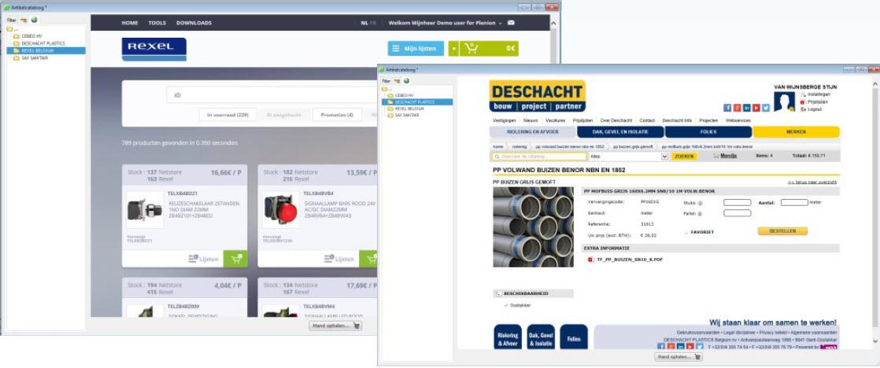Viewport: 880px width, 368px height.
Task: Click the Aantal quantity input field
Action: [793, 202]
